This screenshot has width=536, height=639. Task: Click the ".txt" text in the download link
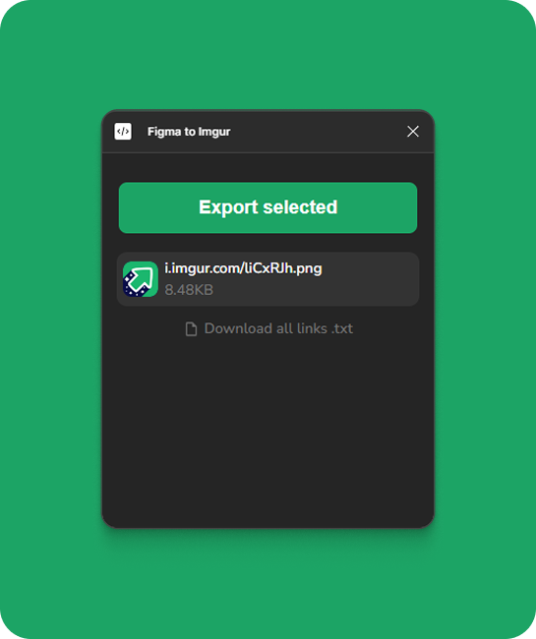tap(342, 328)
